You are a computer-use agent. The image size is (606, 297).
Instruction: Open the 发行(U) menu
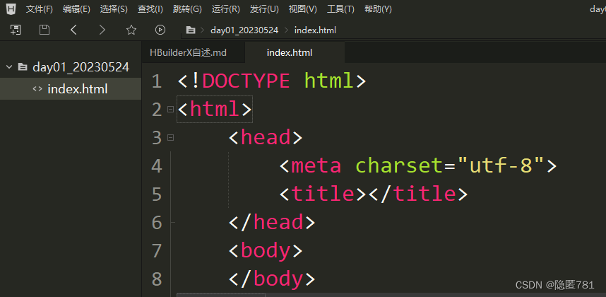(x=264, y=9)
